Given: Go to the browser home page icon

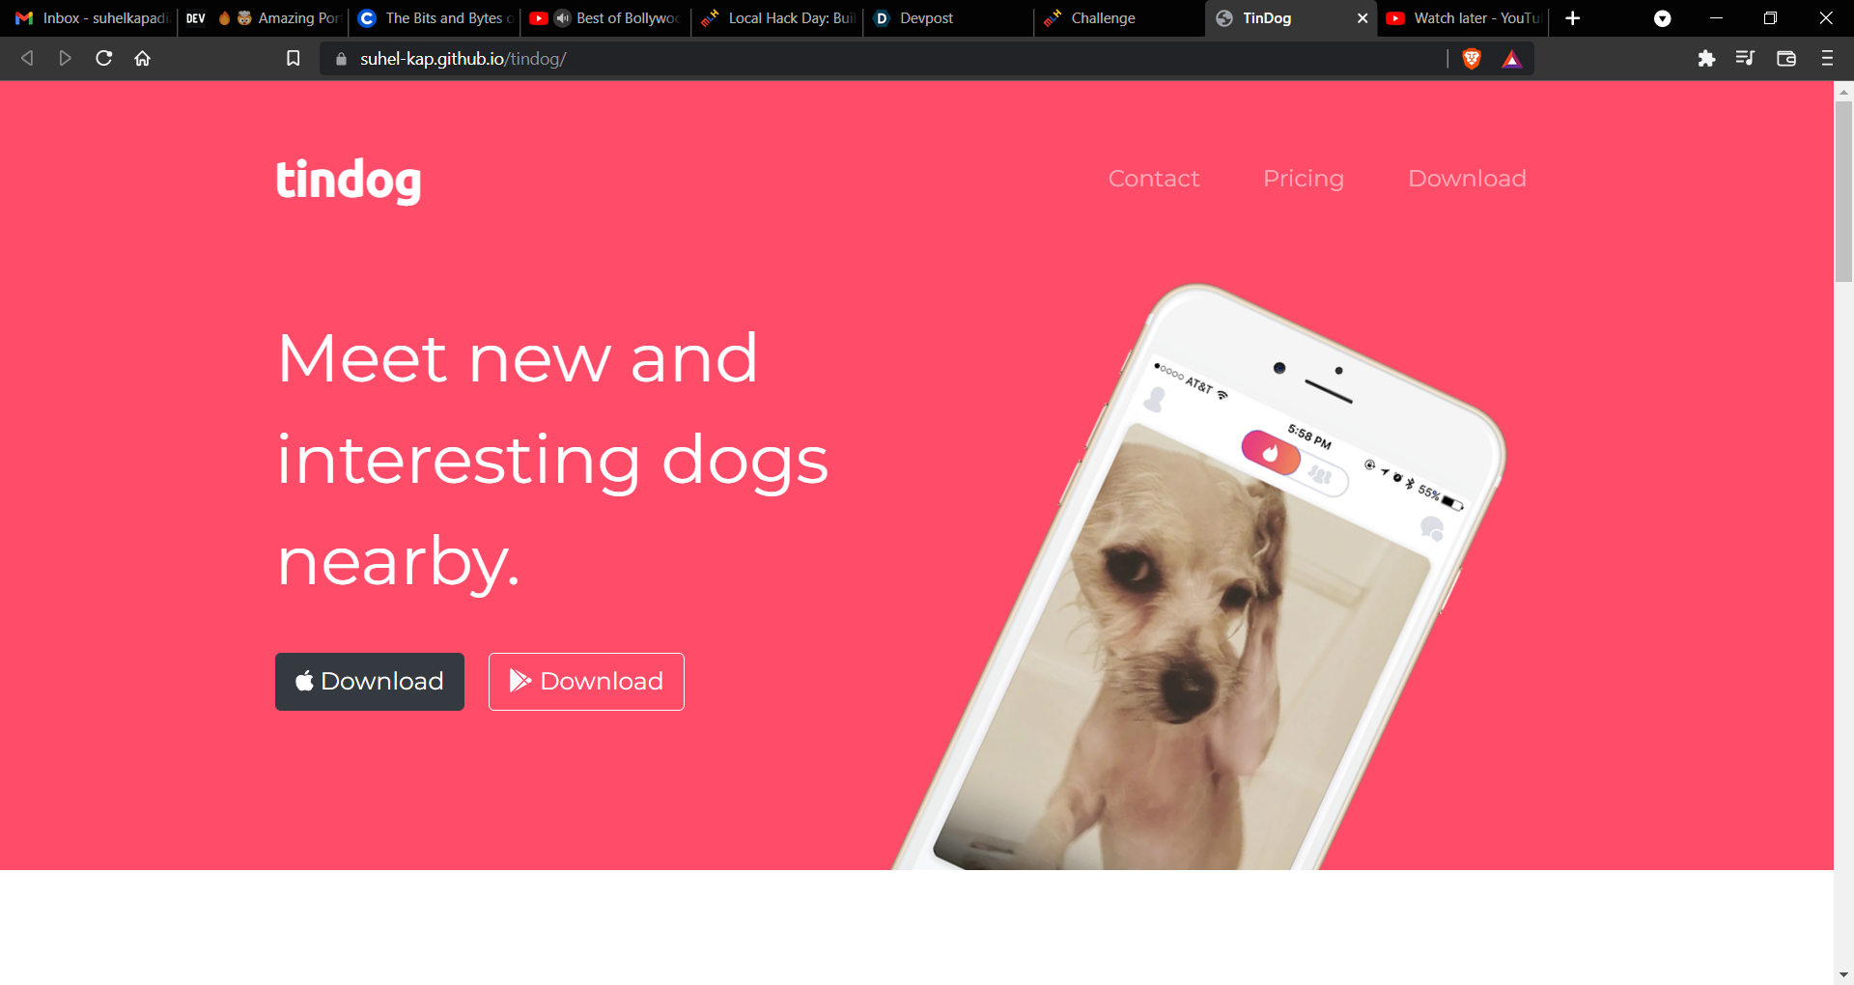Looking at the screenshot, I should point(143,59).
